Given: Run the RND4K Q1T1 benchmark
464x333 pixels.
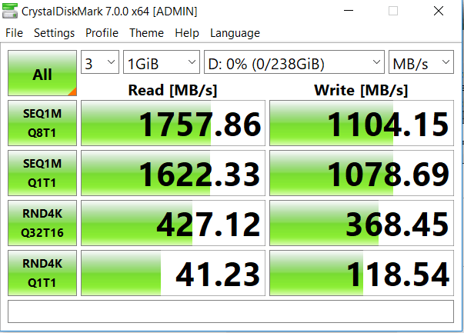Looking at the screenshot, I should [x=42, y=273].
